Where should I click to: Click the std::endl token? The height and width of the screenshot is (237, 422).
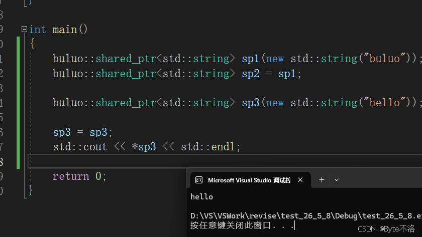[207, 147]
